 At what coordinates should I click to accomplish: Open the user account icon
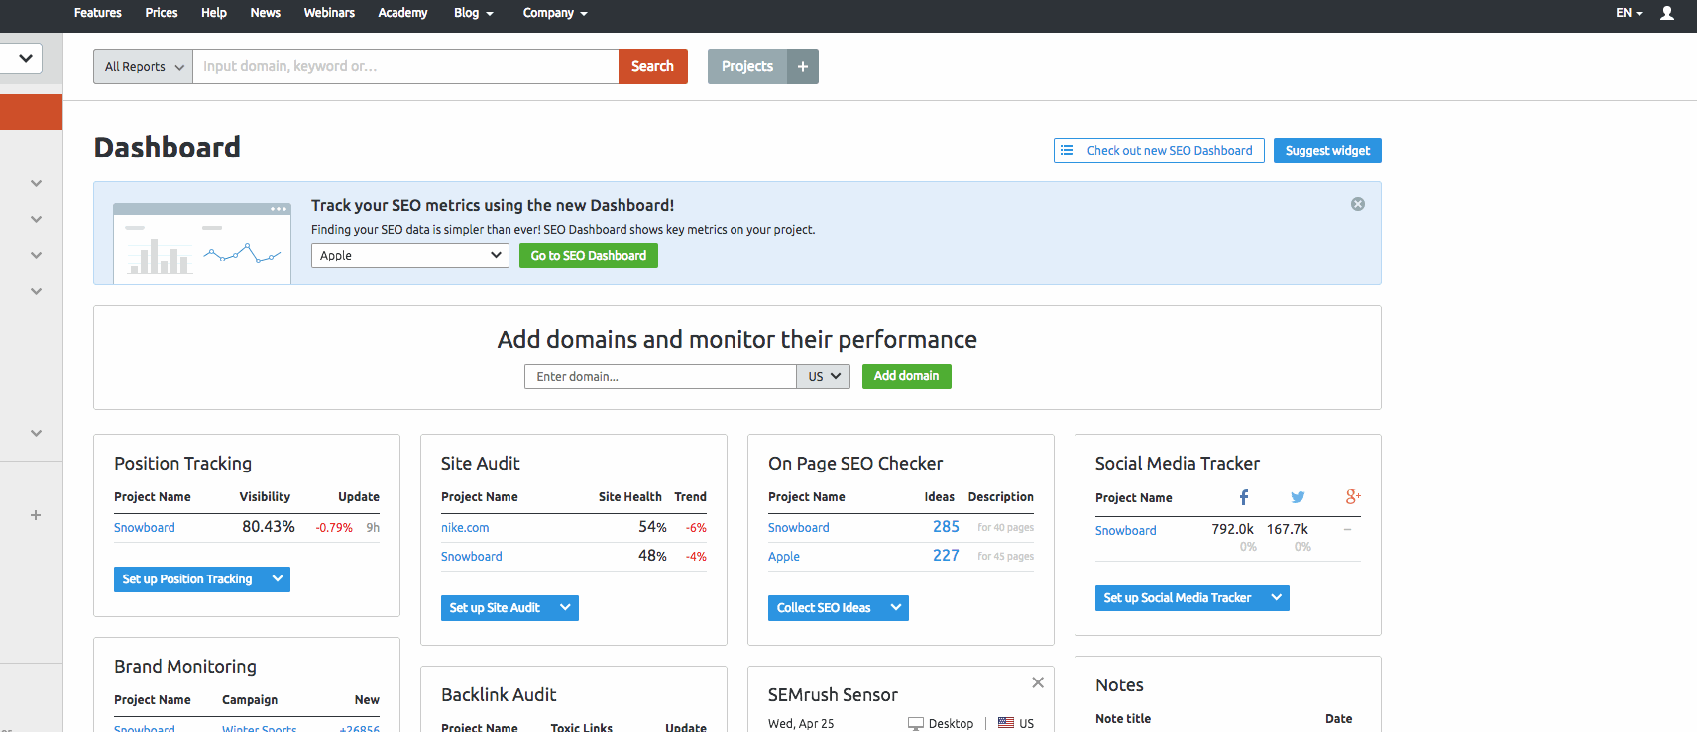pos(1667,13)
